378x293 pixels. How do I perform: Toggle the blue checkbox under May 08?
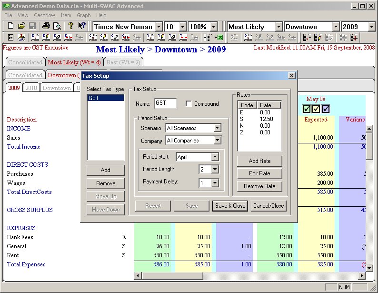pos(326,109)
